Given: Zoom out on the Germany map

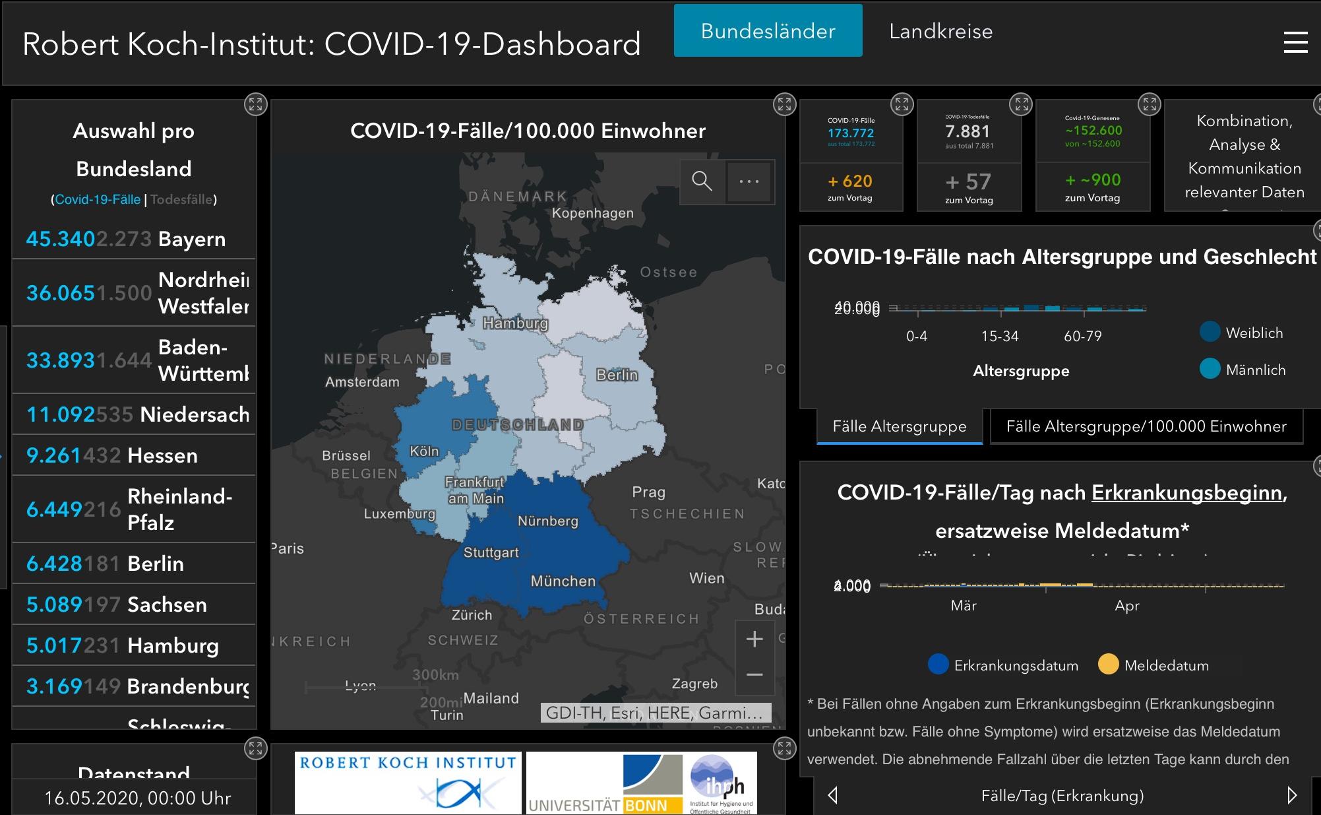Looking at the screenshot, I should (753, 676).
